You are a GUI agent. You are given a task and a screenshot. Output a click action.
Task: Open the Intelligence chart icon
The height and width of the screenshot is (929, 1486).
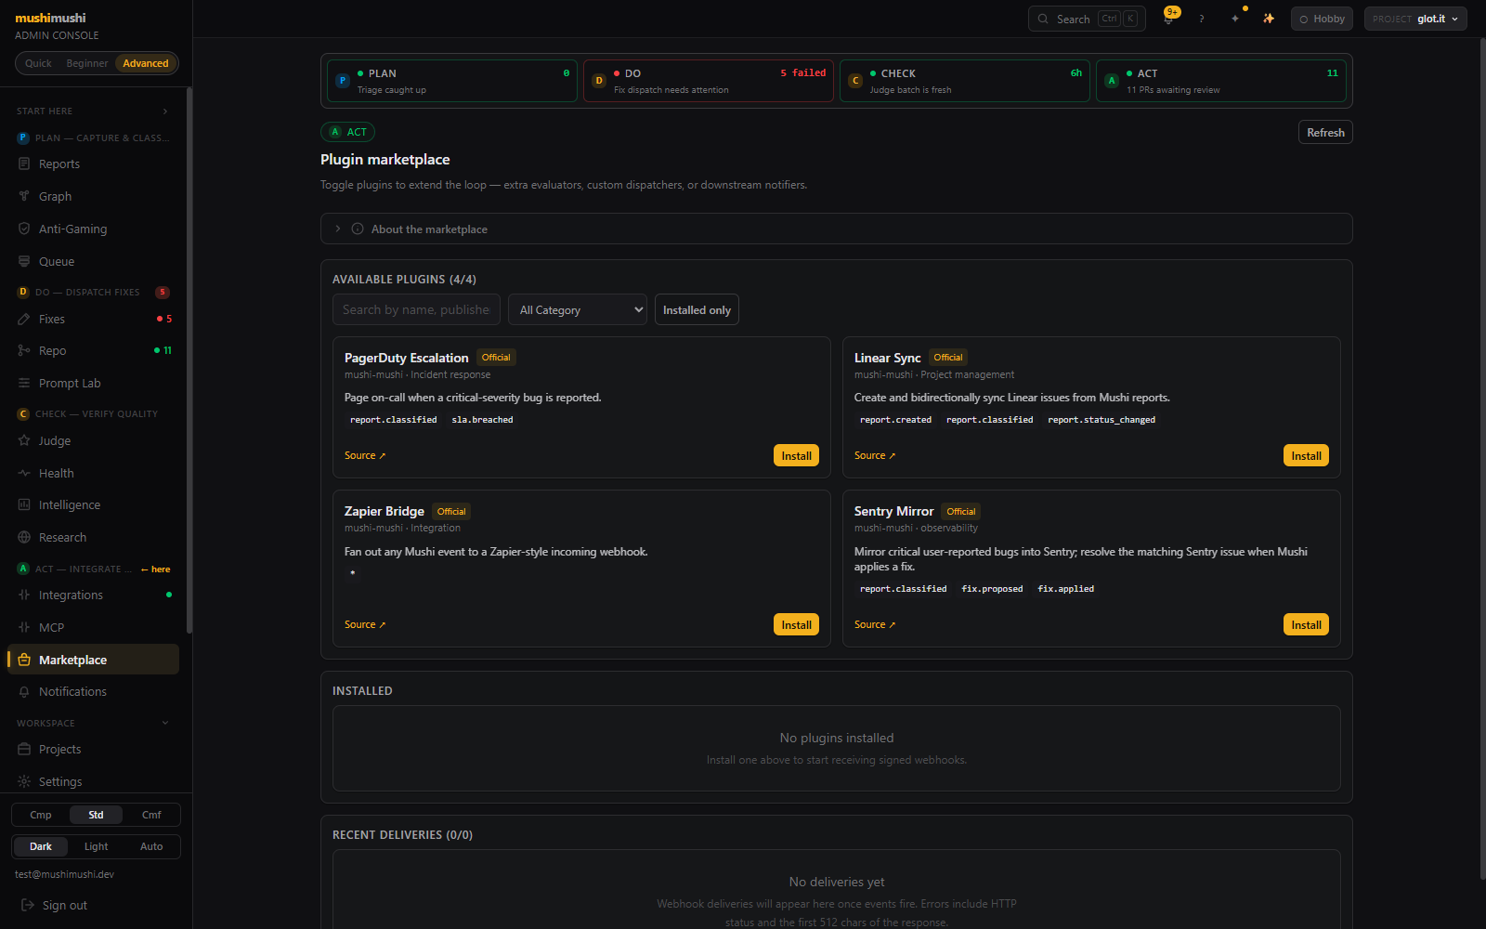[24, 504]
